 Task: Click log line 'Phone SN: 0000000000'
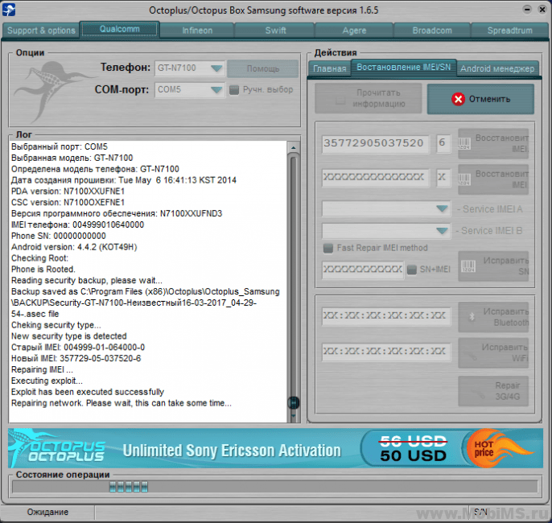pyautogui.click(x=59, y=236)
